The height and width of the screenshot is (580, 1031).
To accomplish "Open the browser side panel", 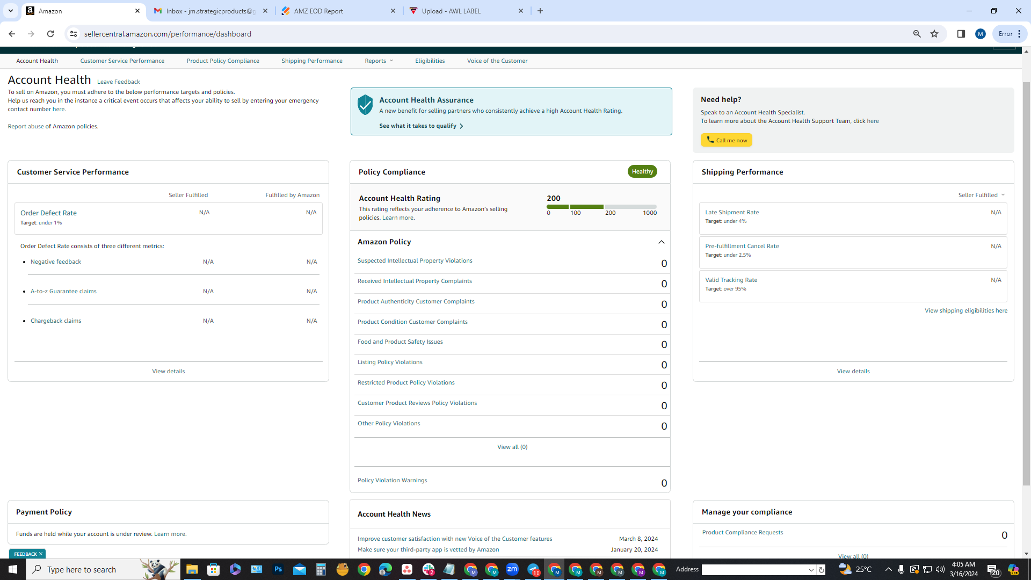I will [x=961, y=34].
